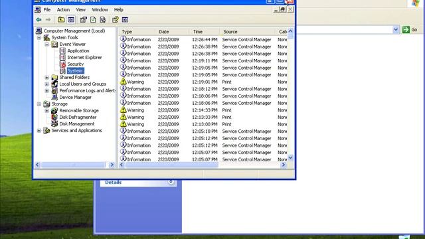425x239 pixels.
Task: Sort events by Date column header
Action: (x=173, y=32)
